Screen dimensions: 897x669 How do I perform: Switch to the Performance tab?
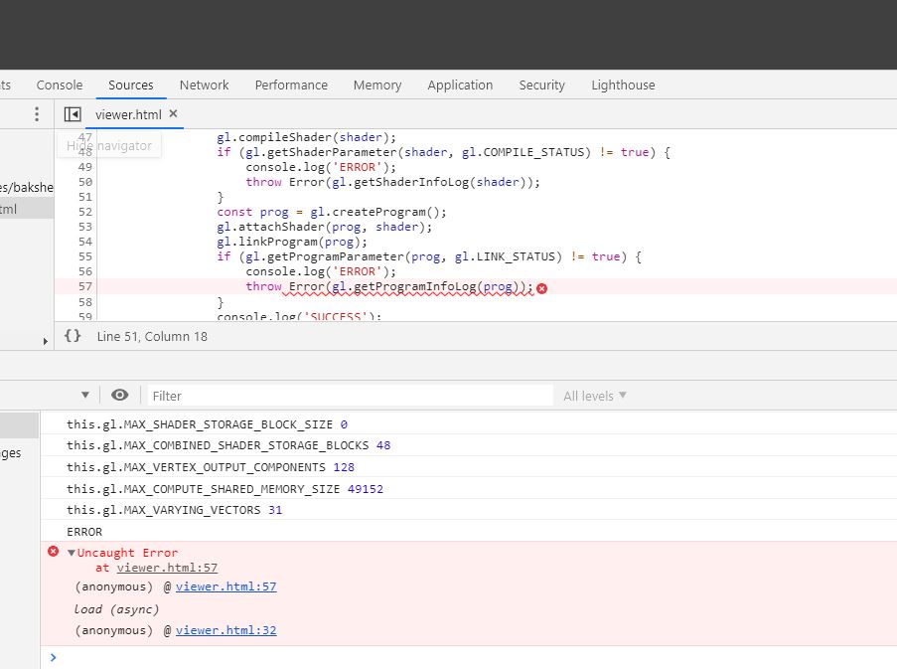291,85
